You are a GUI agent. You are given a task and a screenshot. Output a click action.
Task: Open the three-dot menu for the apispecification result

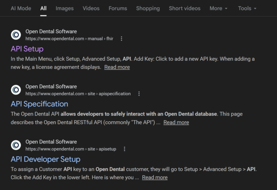click(x=139, y=94)
